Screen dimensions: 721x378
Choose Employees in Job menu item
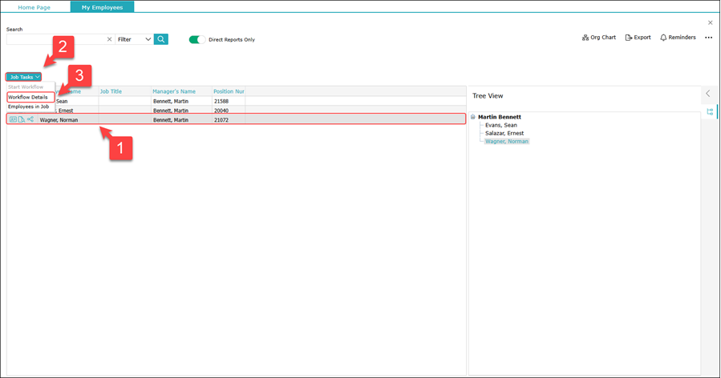click(29, 107)
